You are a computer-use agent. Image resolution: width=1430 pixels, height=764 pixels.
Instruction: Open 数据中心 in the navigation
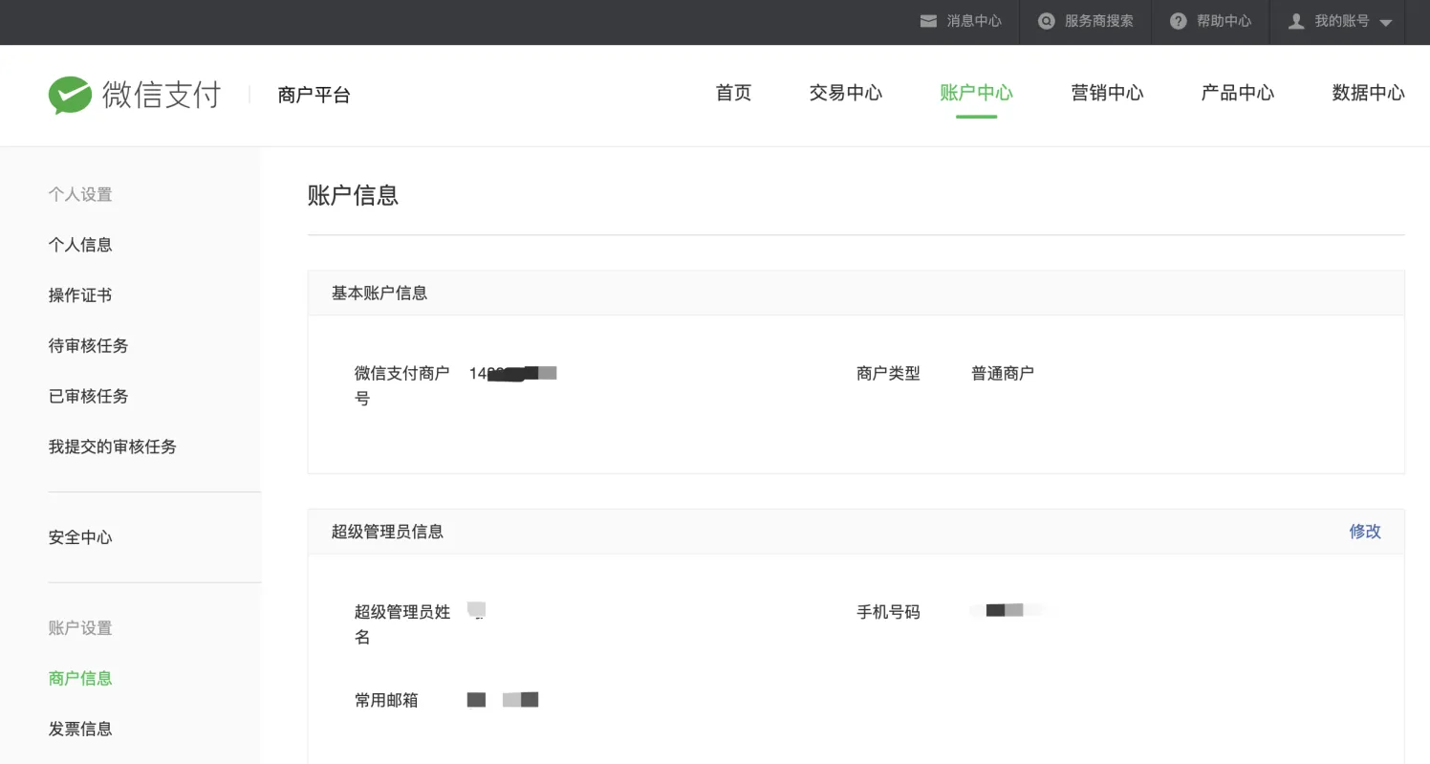click(x=1368, y=93)
